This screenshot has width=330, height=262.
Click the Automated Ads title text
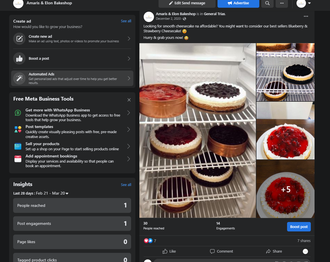(x=42, y=74)
